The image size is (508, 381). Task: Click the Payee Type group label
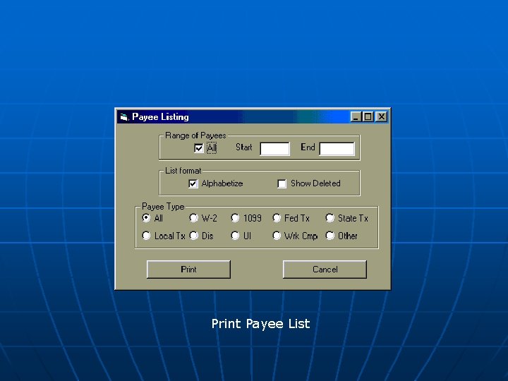163,207
